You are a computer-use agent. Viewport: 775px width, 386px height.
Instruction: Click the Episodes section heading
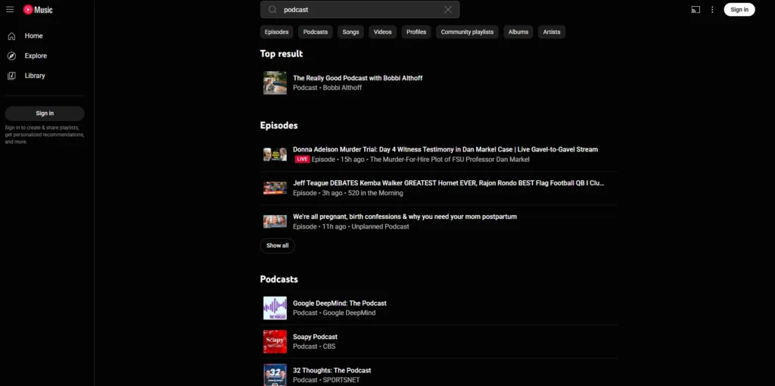coord(279,126)
